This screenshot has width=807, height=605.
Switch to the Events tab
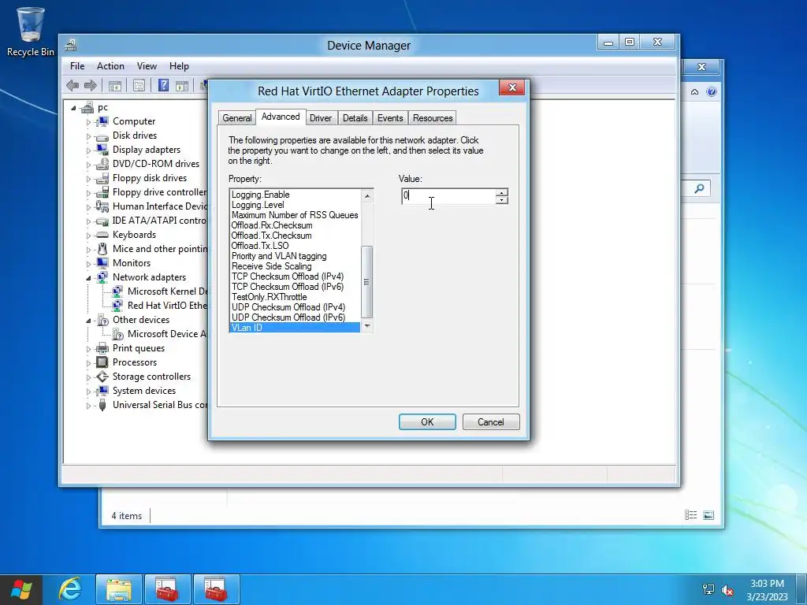(x=390, y=118)
